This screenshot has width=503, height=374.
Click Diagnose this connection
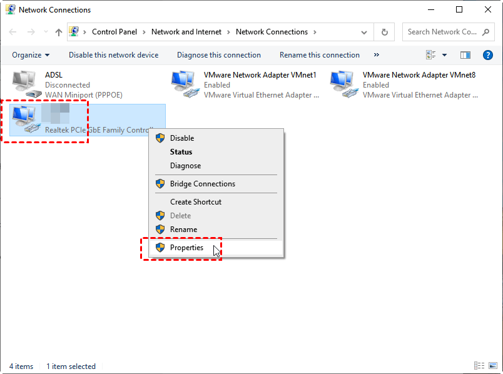tap(219, 55)
